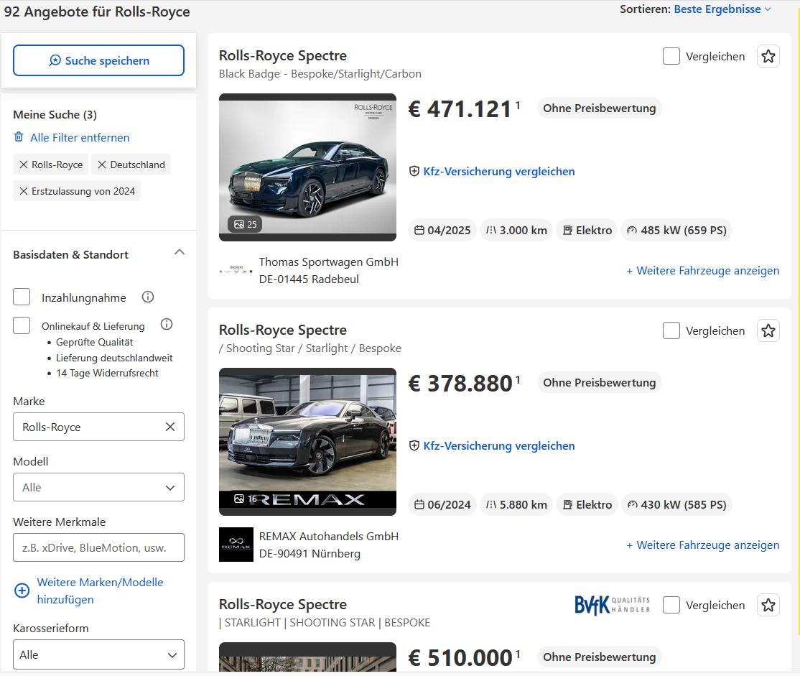Click Ohne Preisbewertung badge beside €378.880

point(599,382)
